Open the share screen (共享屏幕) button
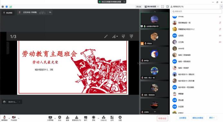 point(50,118)
